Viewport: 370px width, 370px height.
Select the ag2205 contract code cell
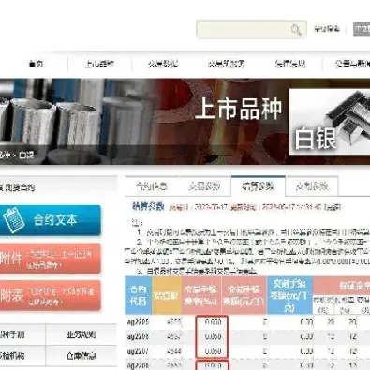point(138,322)
